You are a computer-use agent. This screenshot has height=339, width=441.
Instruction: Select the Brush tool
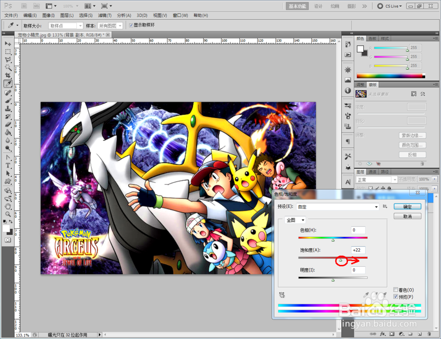coord(8,101)
